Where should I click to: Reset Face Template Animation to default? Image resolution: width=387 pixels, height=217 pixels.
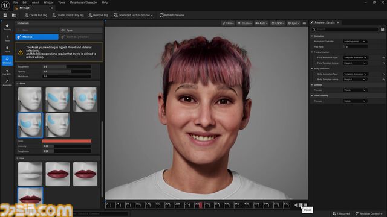(383, 63)
